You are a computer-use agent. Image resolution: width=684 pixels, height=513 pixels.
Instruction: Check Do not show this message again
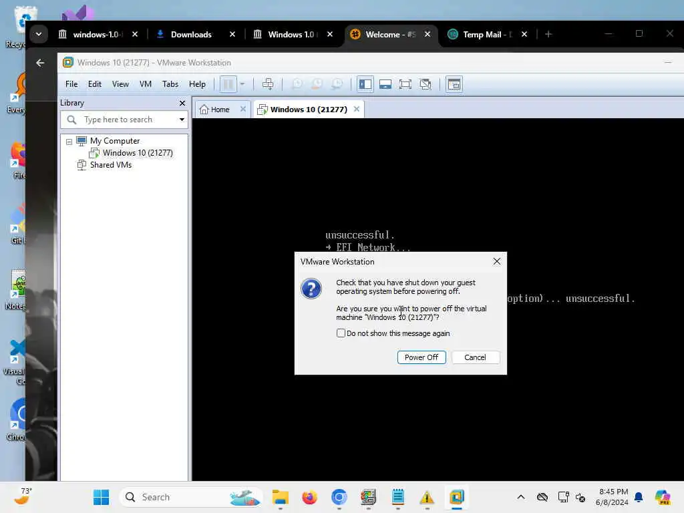[341, 333]
